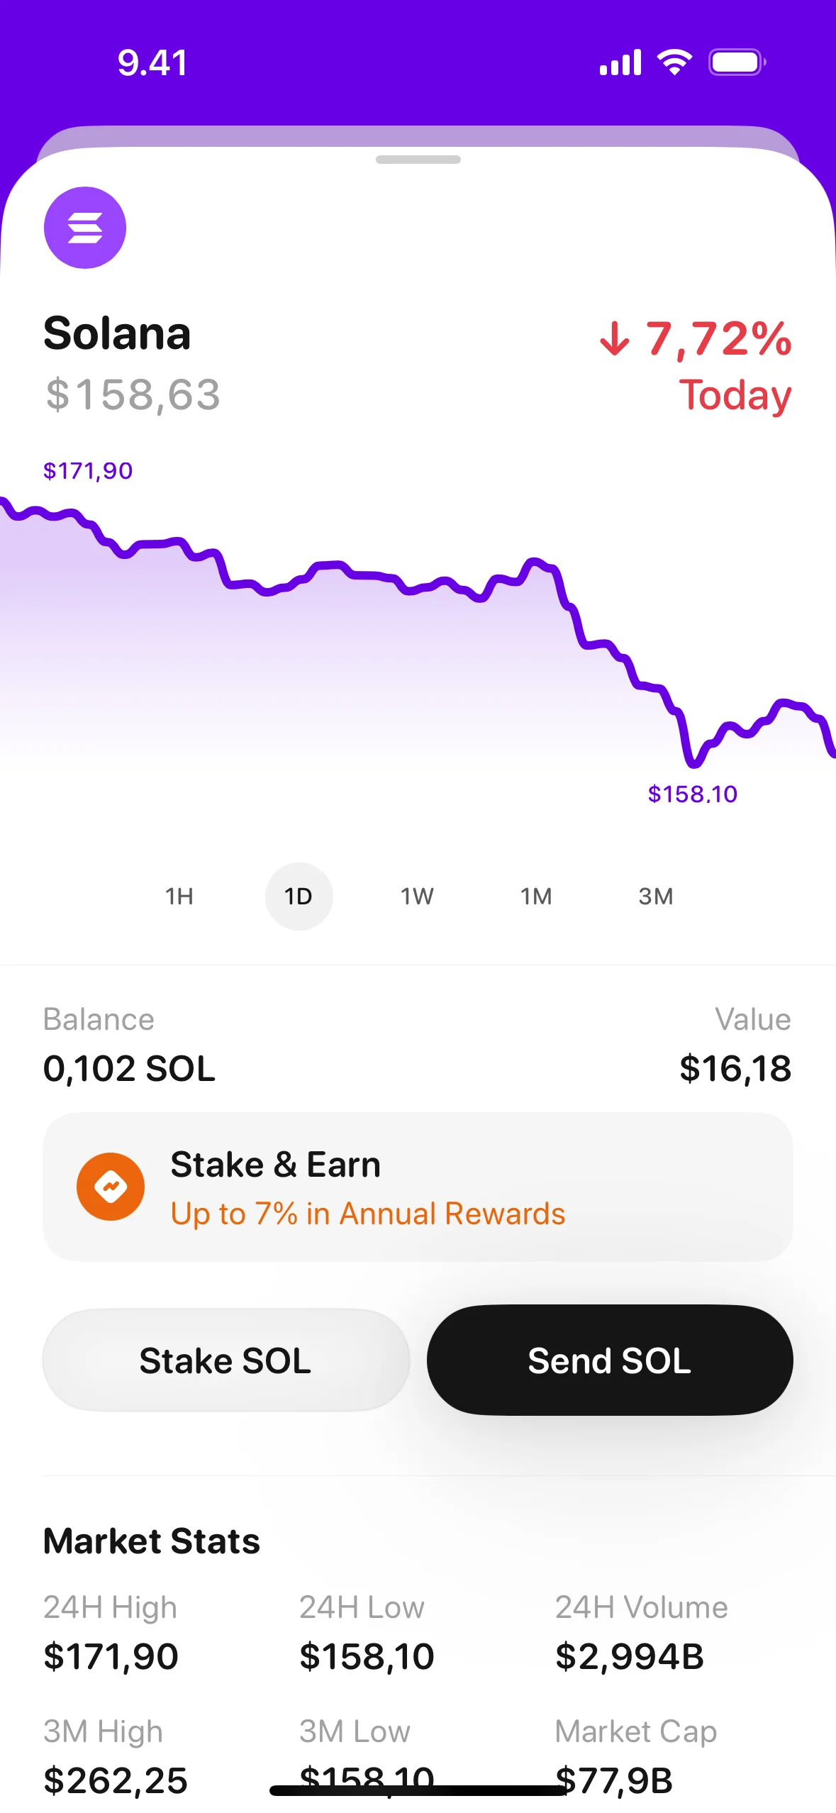Switch chart to 3M range
836x1813 pixels.
pos(655,896)
